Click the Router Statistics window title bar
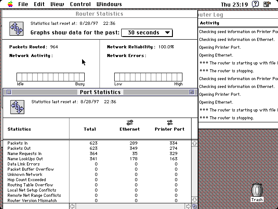The image size is (278, 209). pyautogui.click(x=99, y=14)
